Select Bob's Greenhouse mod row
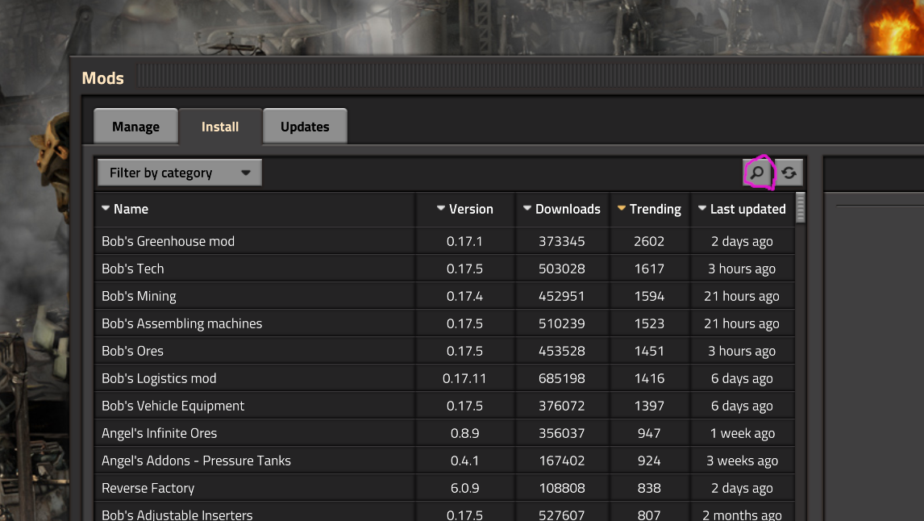Image resolution: width=924 pixels, height=521 pixels. 168,241
